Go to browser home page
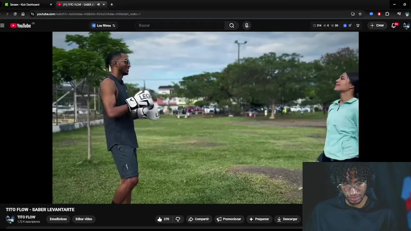Screen dimensions: 411x231 click(x=23, y=14)
